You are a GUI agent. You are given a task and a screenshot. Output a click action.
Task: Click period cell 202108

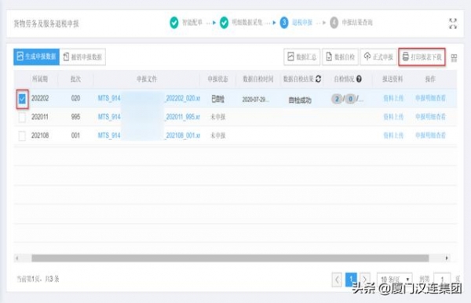click(40, 136)
